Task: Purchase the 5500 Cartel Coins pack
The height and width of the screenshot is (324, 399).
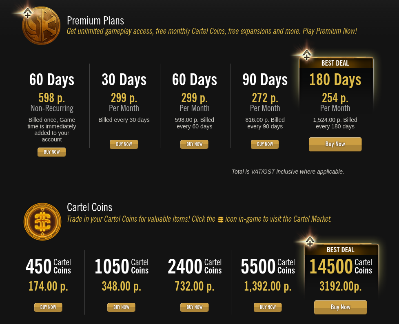Action: (x=268, y=307)
